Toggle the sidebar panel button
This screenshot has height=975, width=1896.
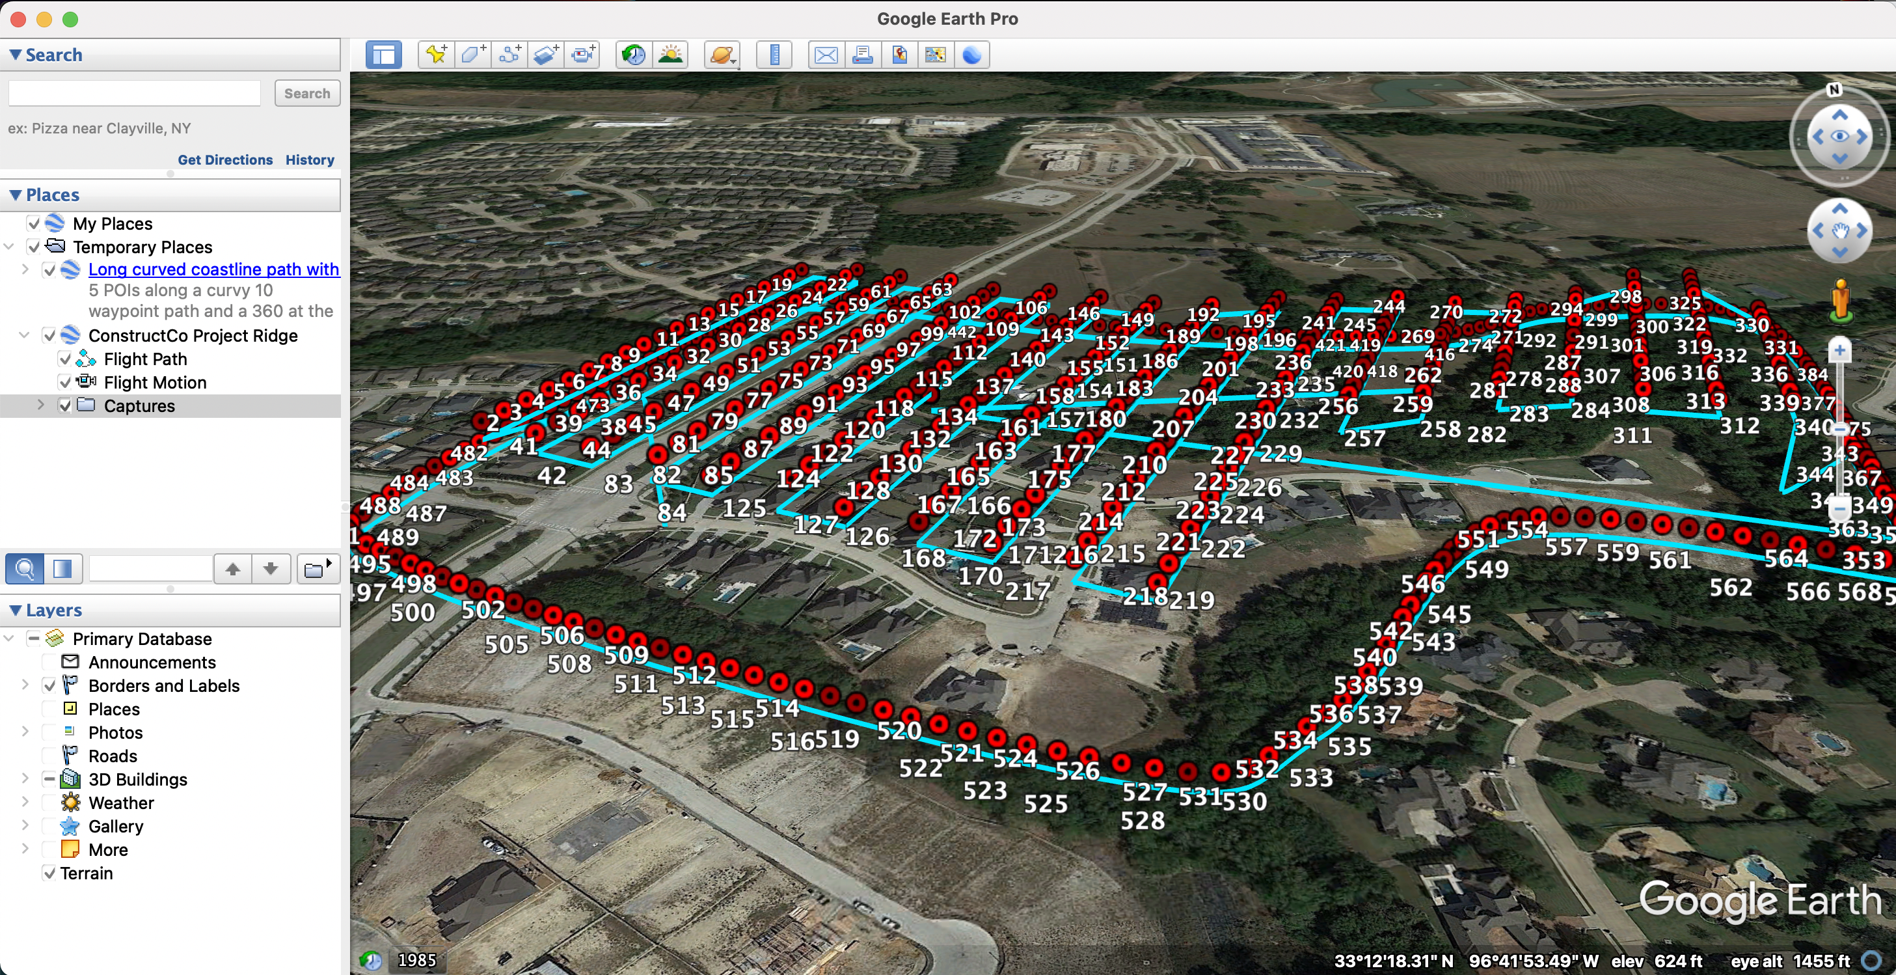pyautogui.click(x=383, y=55)
